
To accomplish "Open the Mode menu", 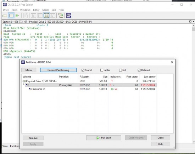I will point(45,10).
